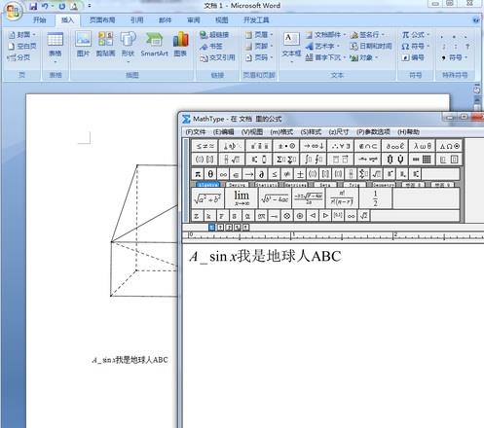Open MathType matrix templates palette

pyautogui.click(x=423, y=160)
